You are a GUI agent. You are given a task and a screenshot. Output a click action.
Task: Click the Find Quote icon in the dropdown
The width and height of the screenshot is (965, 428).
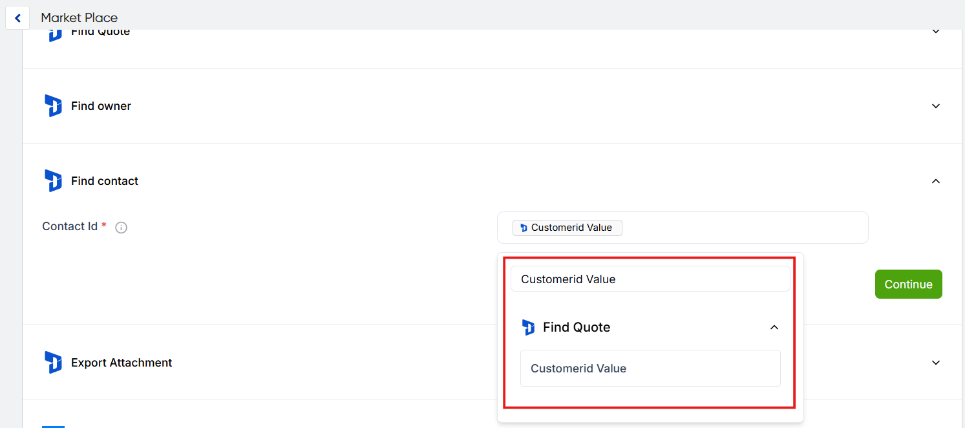pyautogui.click(x=528, y=328)
